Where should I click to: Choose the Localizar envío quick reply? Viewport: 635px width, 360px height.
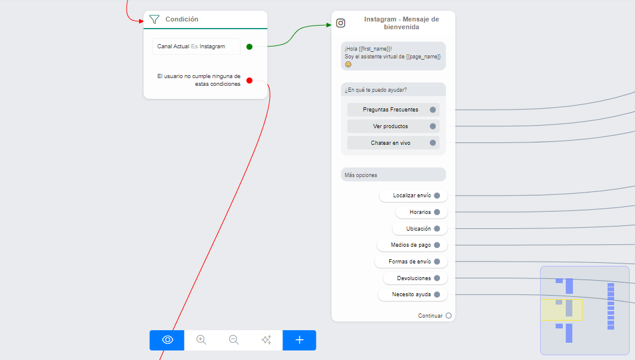tap(412, 195)
